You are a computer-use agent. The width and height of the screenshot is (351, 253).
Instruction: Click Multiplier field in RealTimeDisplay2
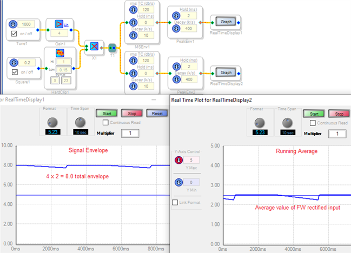337,134
